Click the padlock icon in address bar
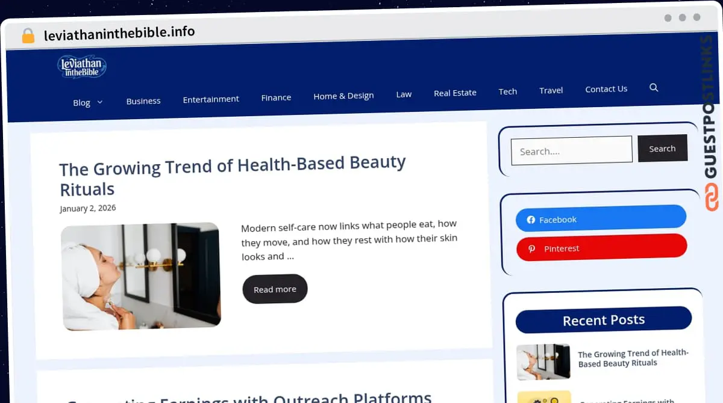Image resolution: width=723 pixels, height=403 pixels. click(x=28, y=35)
